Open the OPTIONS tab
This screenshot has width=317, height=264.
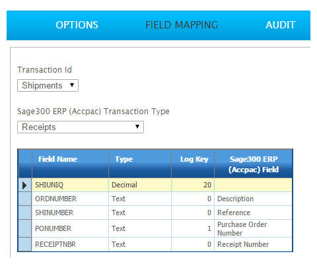point(77,25)
